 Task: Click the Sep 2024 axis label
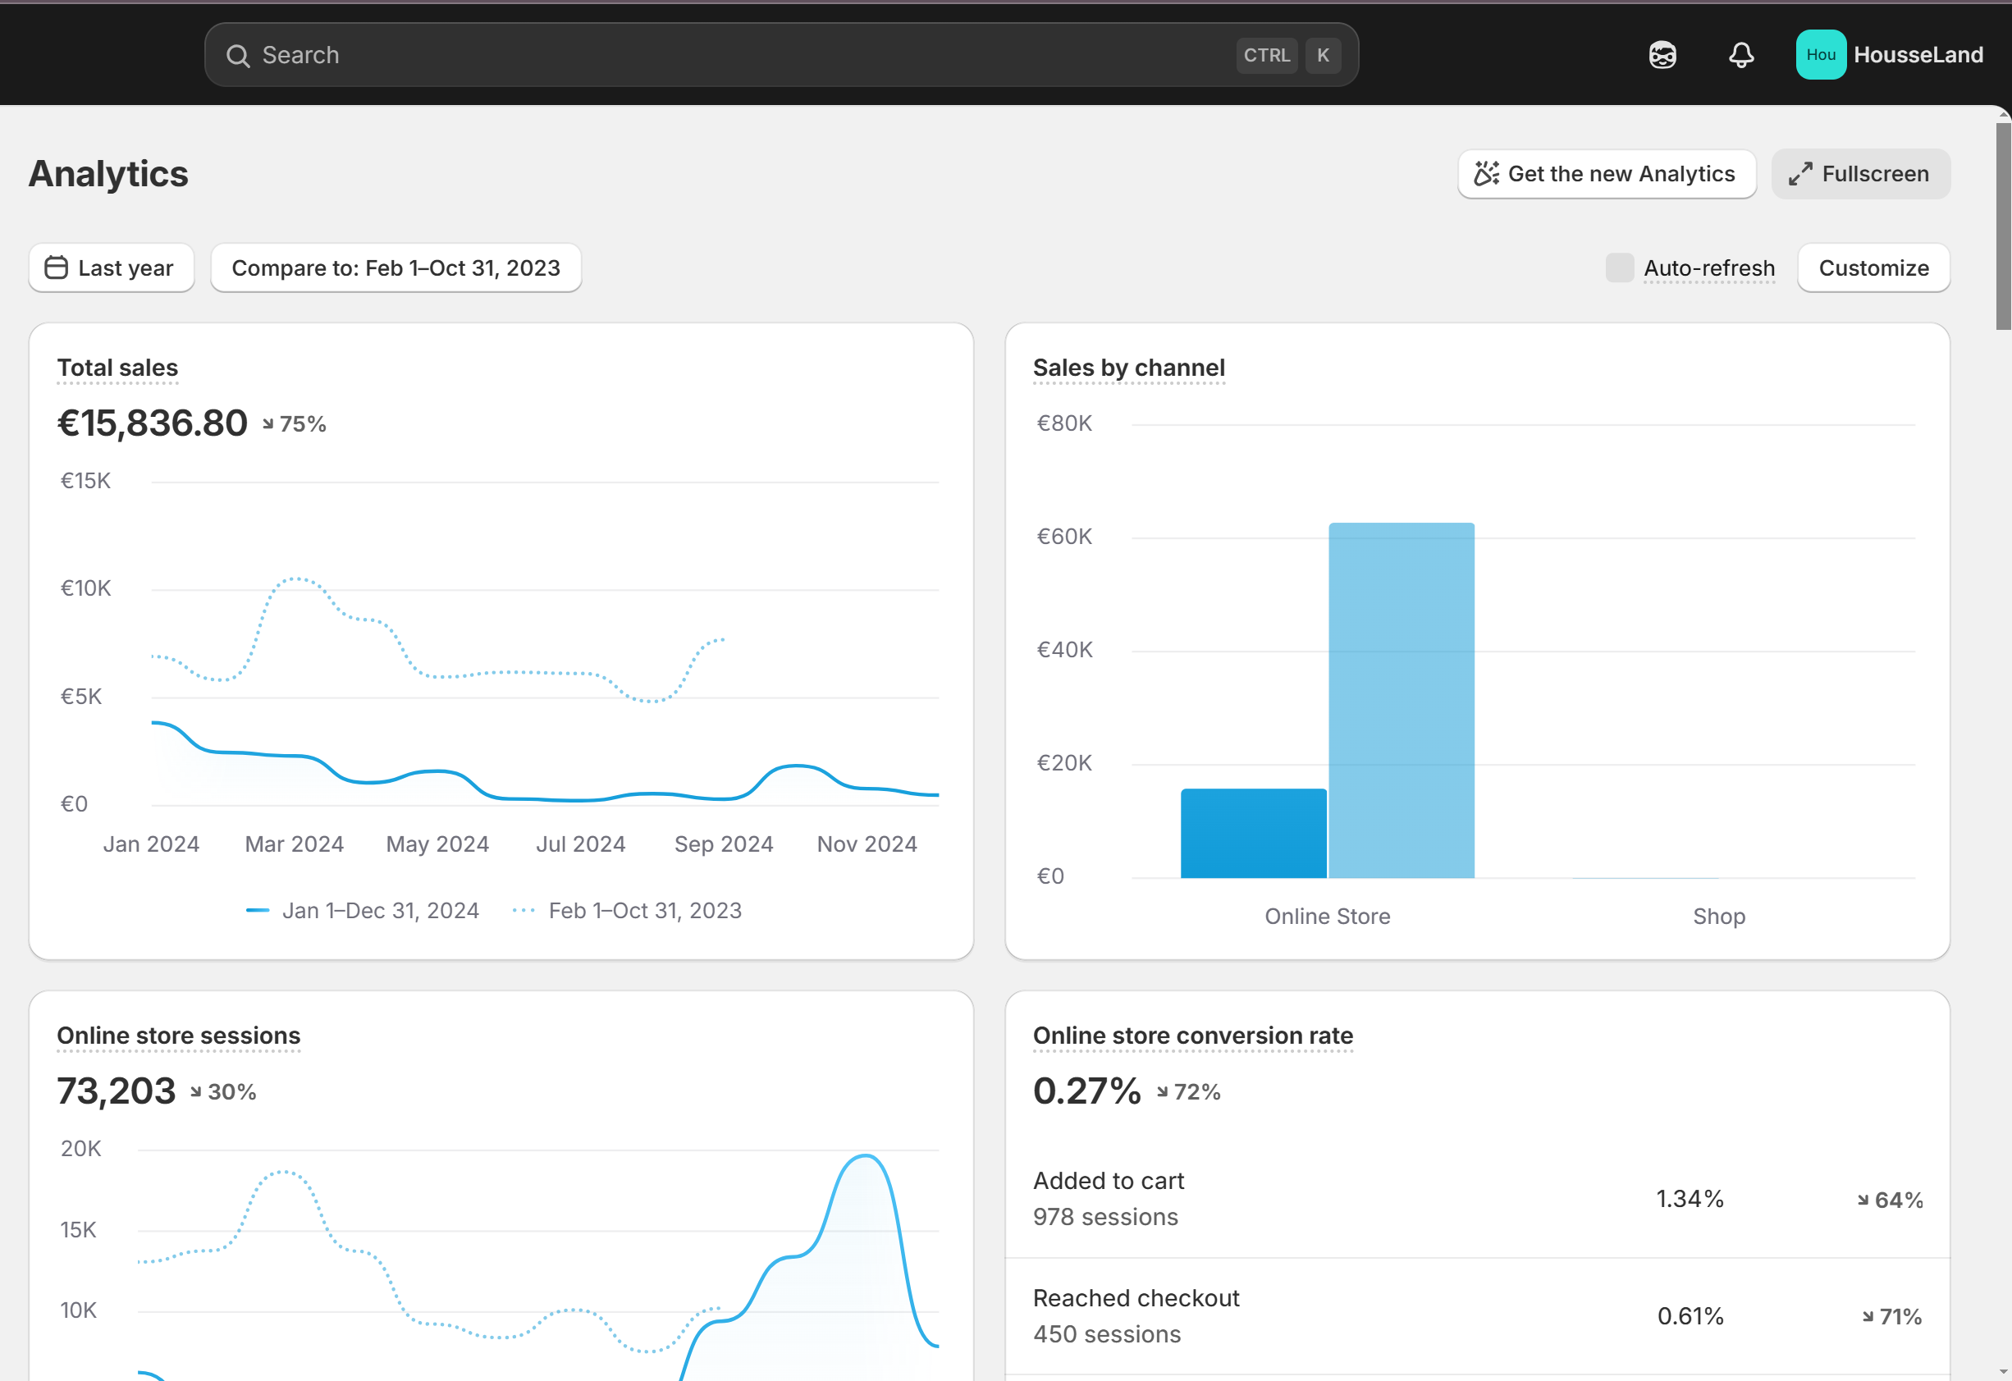(724, 844)
